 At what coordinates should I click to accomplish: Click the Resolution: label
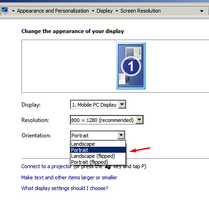coord(35,120)
